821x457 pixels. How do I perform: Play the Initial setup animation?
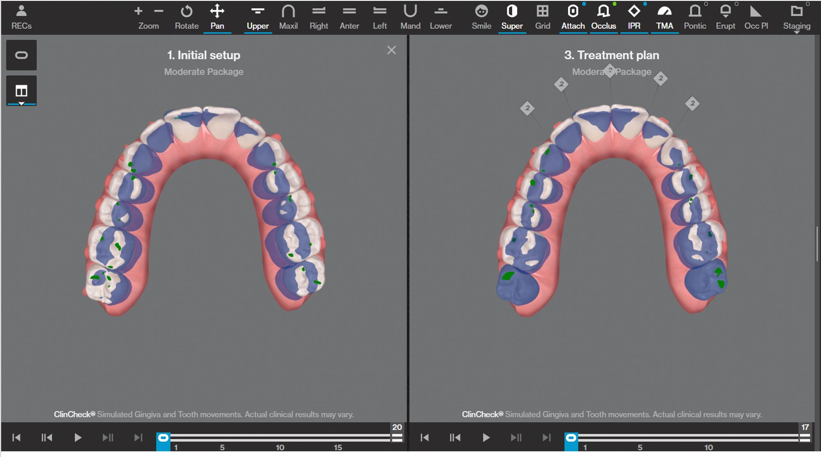[x=78, y=438]
